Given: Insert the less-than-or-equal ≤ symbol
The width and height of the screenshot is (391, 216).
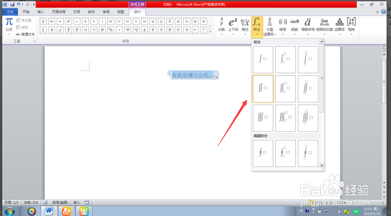Looking at the screenshot, I should click(x=153, y=21).
